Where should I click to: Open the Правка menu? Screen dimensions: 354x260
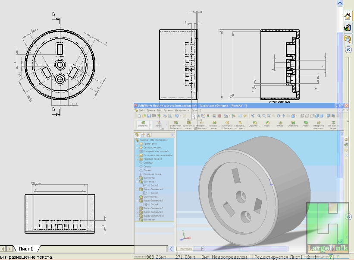tap(150, 111)
